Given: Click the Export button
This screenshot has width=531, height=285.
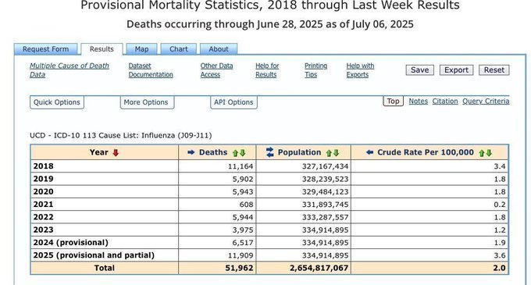Looking at the screenshot, I should tap(457, 70).
